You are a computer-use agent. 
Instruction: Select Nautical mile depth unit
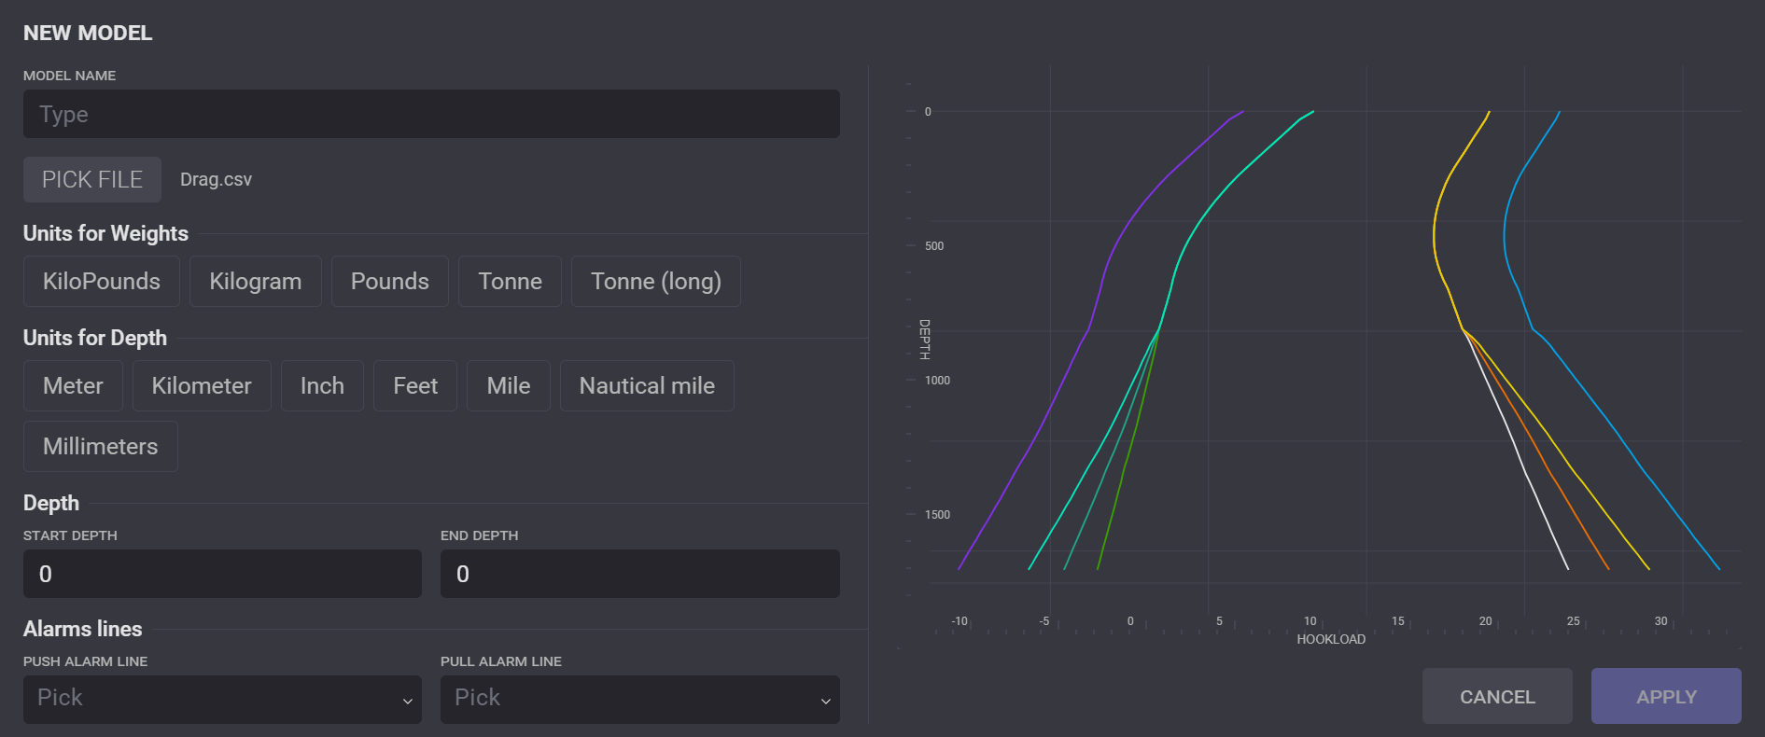click(647, 386)
